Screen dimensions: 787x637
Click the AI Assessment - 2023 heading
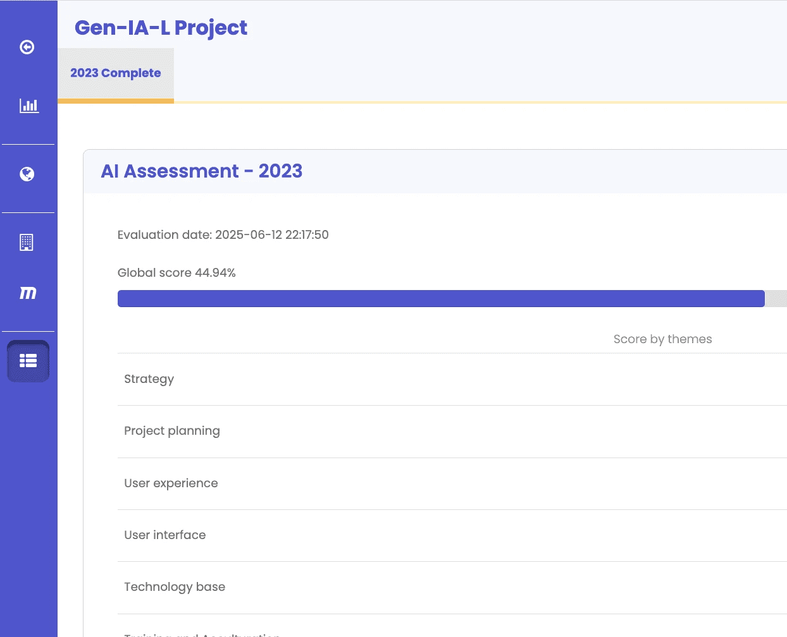(x=202, y=171)
